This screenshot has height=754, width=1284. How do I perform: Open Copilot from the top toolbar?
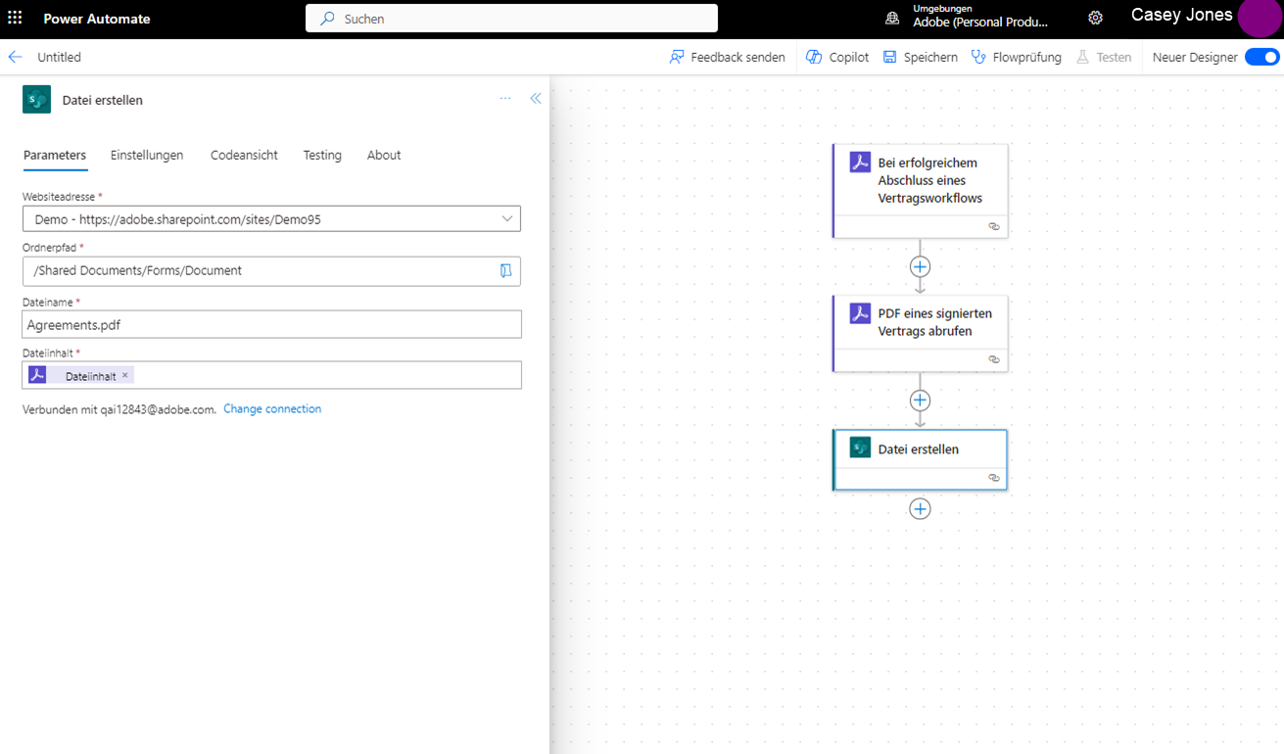point(836,57)
